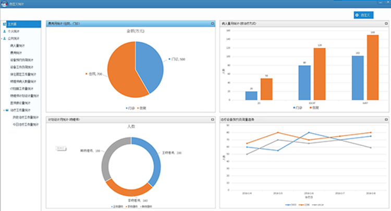Maximize the 费用月统计 pie chart panel
Image resolution: width=391 pixels, height=211 pixels.
pos(212,24)
